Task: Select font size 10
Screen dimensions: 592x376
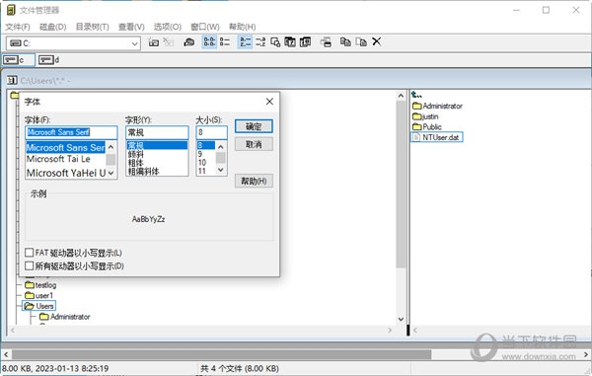Action: coord(202,162)
